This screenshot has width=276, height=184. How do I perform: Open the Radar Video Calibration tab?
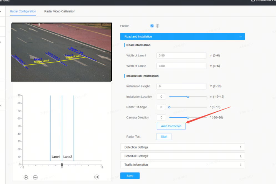[x=60, y=11]
